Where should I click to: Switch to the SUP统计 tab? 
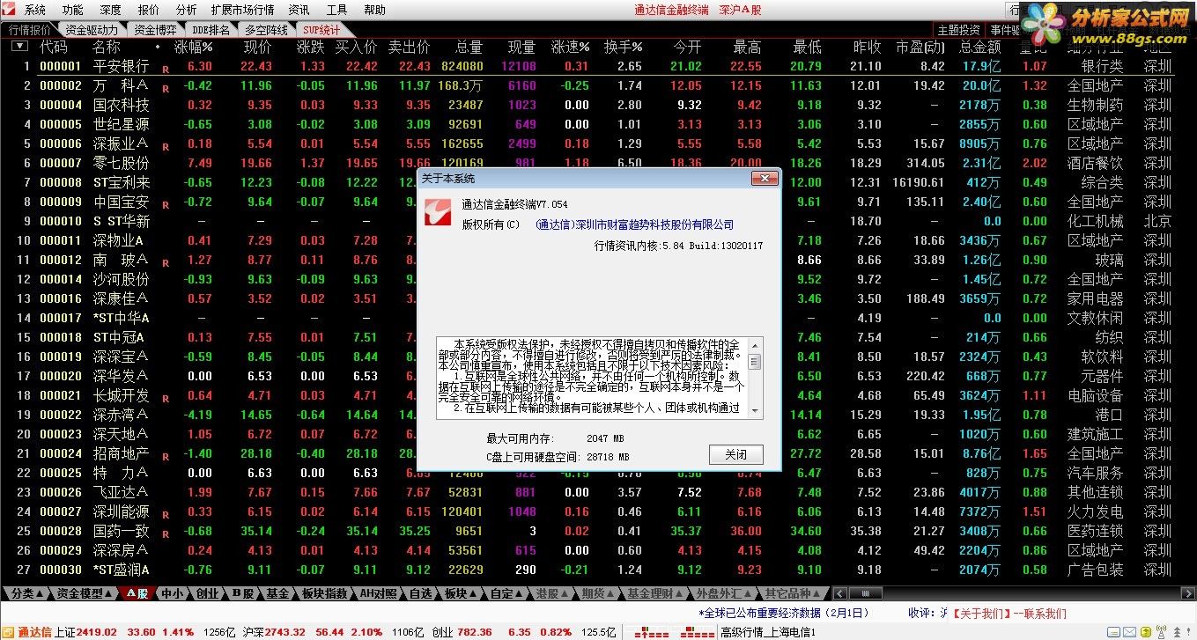(321, 29)
